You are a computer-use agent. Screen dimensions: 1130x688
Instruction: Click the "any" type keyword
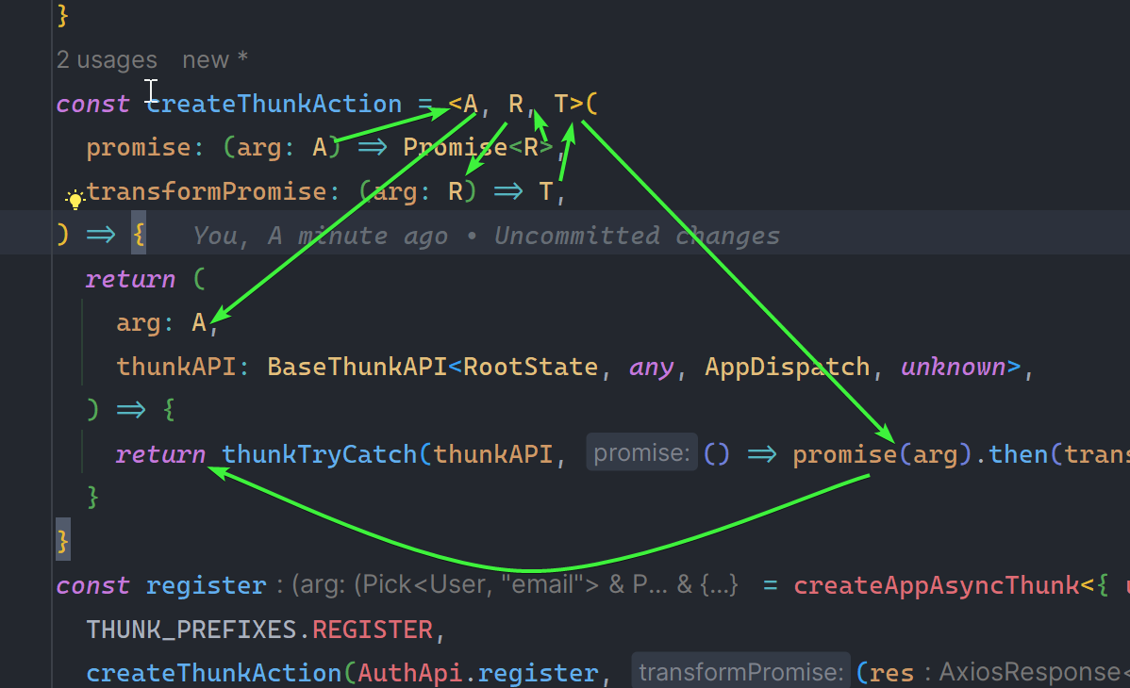[x=651, y=367]
